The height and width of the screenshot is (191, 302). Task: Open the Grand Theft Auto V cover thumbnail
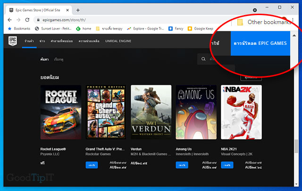point(106,112)
